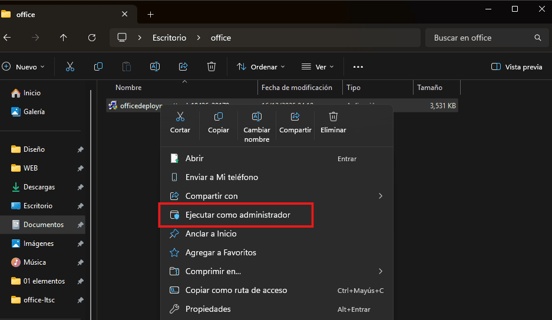Toggle the Vista previa pane
The image size is (552, 320).
click(517, 67)
